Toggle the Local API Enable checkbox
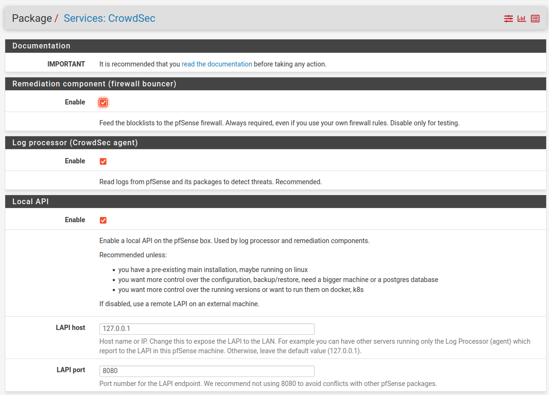The image size is (549, 395). 103,220
